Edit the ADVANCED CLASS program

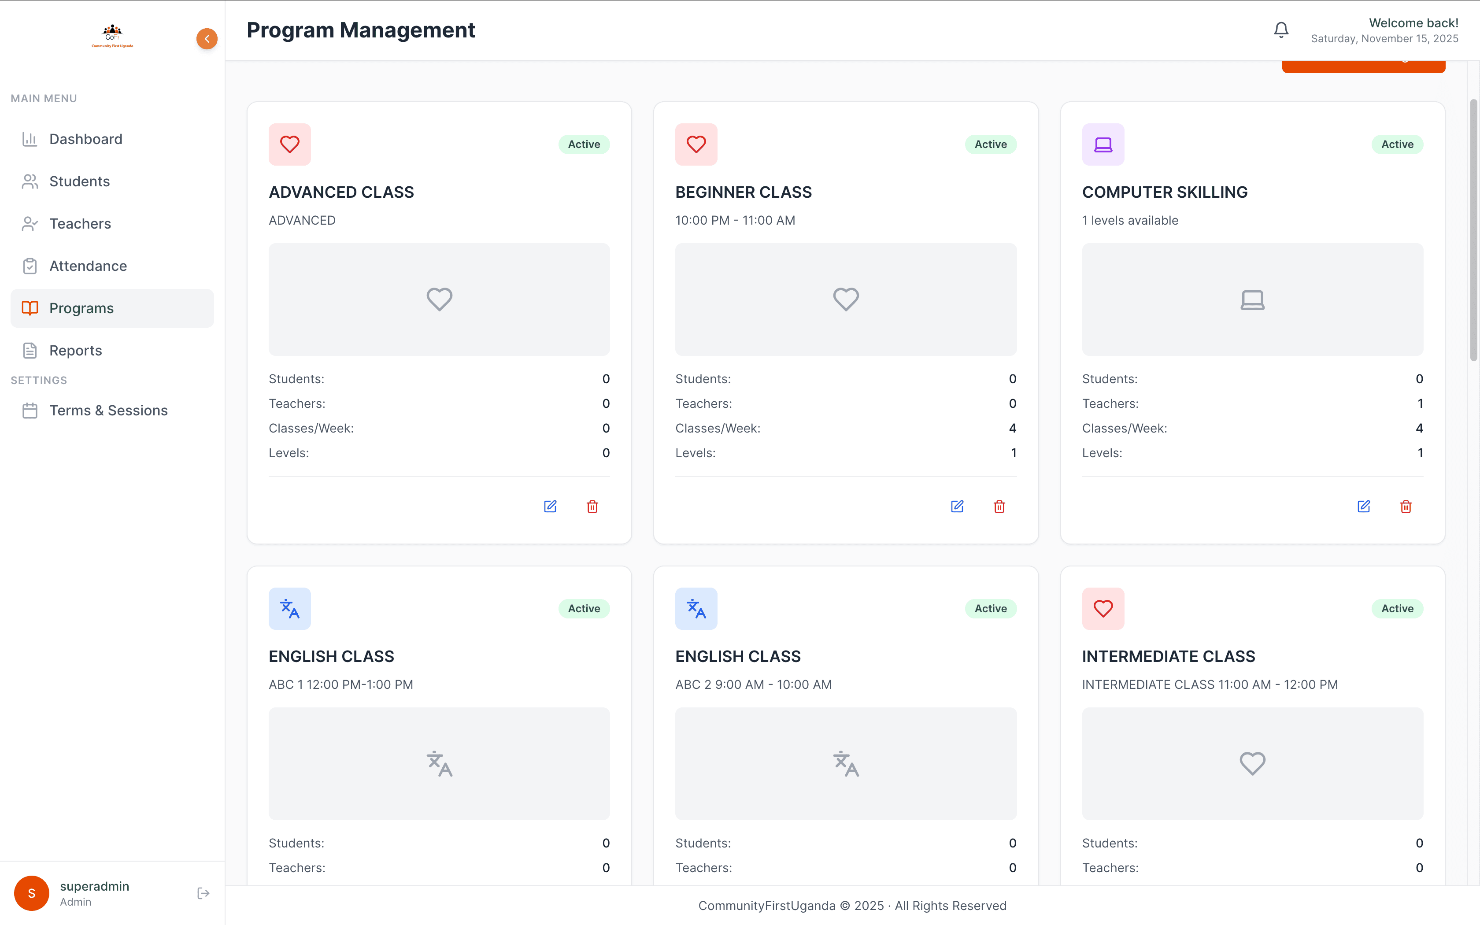click(x=551, y=506)
